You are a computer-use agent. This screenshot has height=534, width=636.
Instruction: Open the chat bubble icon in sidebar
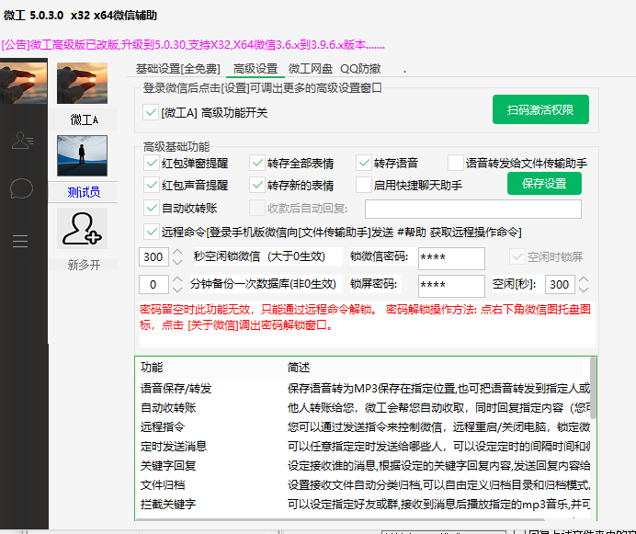pyautogui.click(x=21, y=188)
